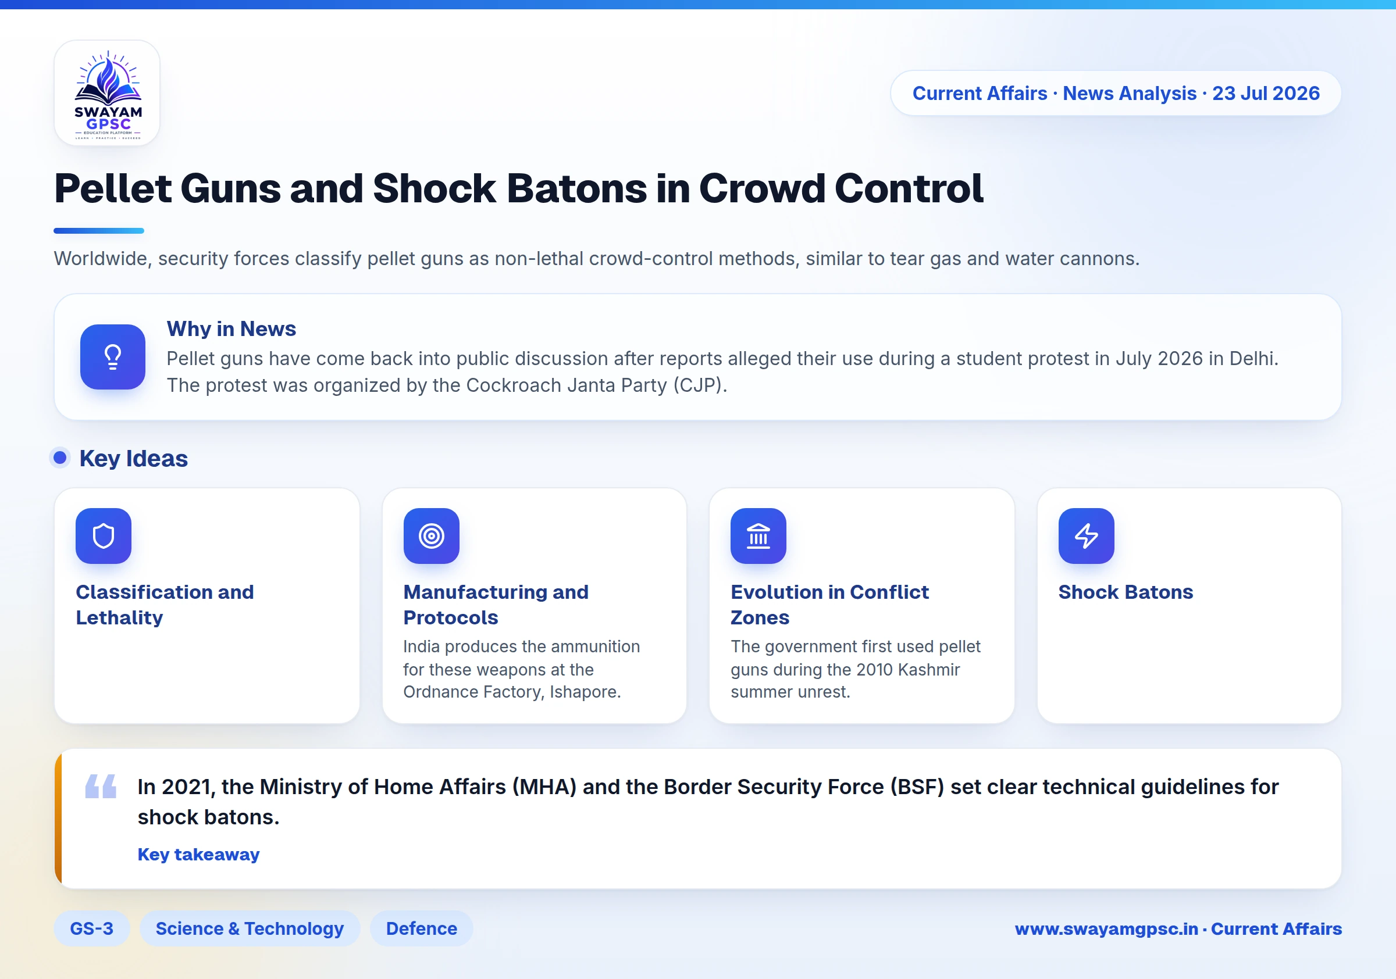This screenshot has width=1396, height=979.
Task: Click the Shock Batons card title
Action: 1126,592
